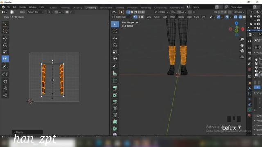Select the UV Relax sculpt tool
This screenshot has width=262, height=147.
pos(5,88)
